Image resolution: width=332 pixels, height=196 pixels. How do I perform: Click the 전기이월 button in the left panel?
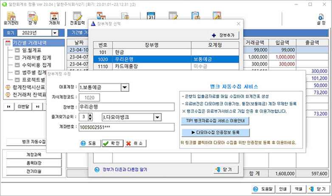34,171
